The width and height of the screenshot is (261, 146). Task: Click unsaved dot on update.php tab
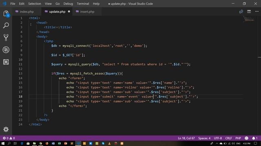tap(69, 11)
